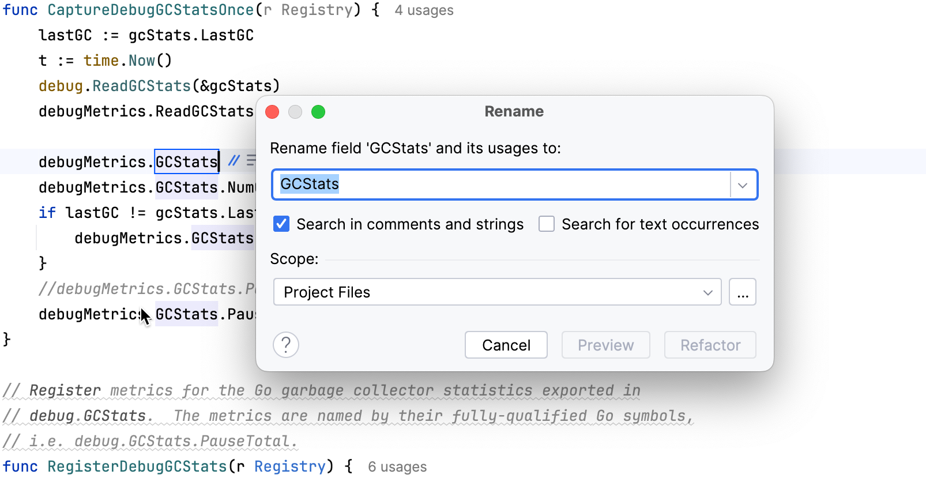Click Now in the time.Now() call
Viewport: 926px width, 482px height.
(142, 61)
